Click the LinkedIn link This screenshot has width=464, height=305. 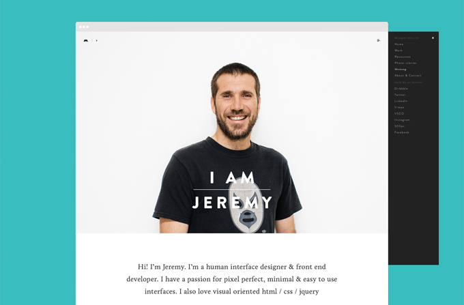point(401,101)
